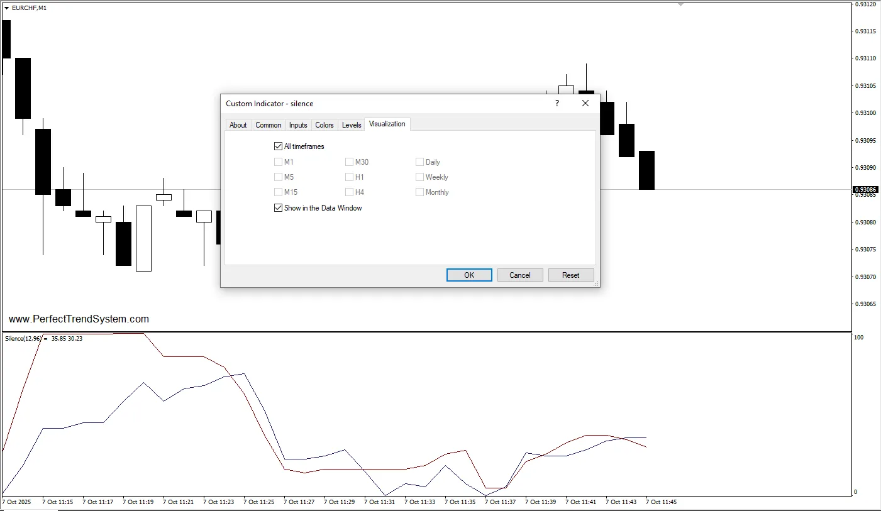Enable the Daily timeframe checkbox
This screenshot has width=881, height=511.
(x=420, y=162)
